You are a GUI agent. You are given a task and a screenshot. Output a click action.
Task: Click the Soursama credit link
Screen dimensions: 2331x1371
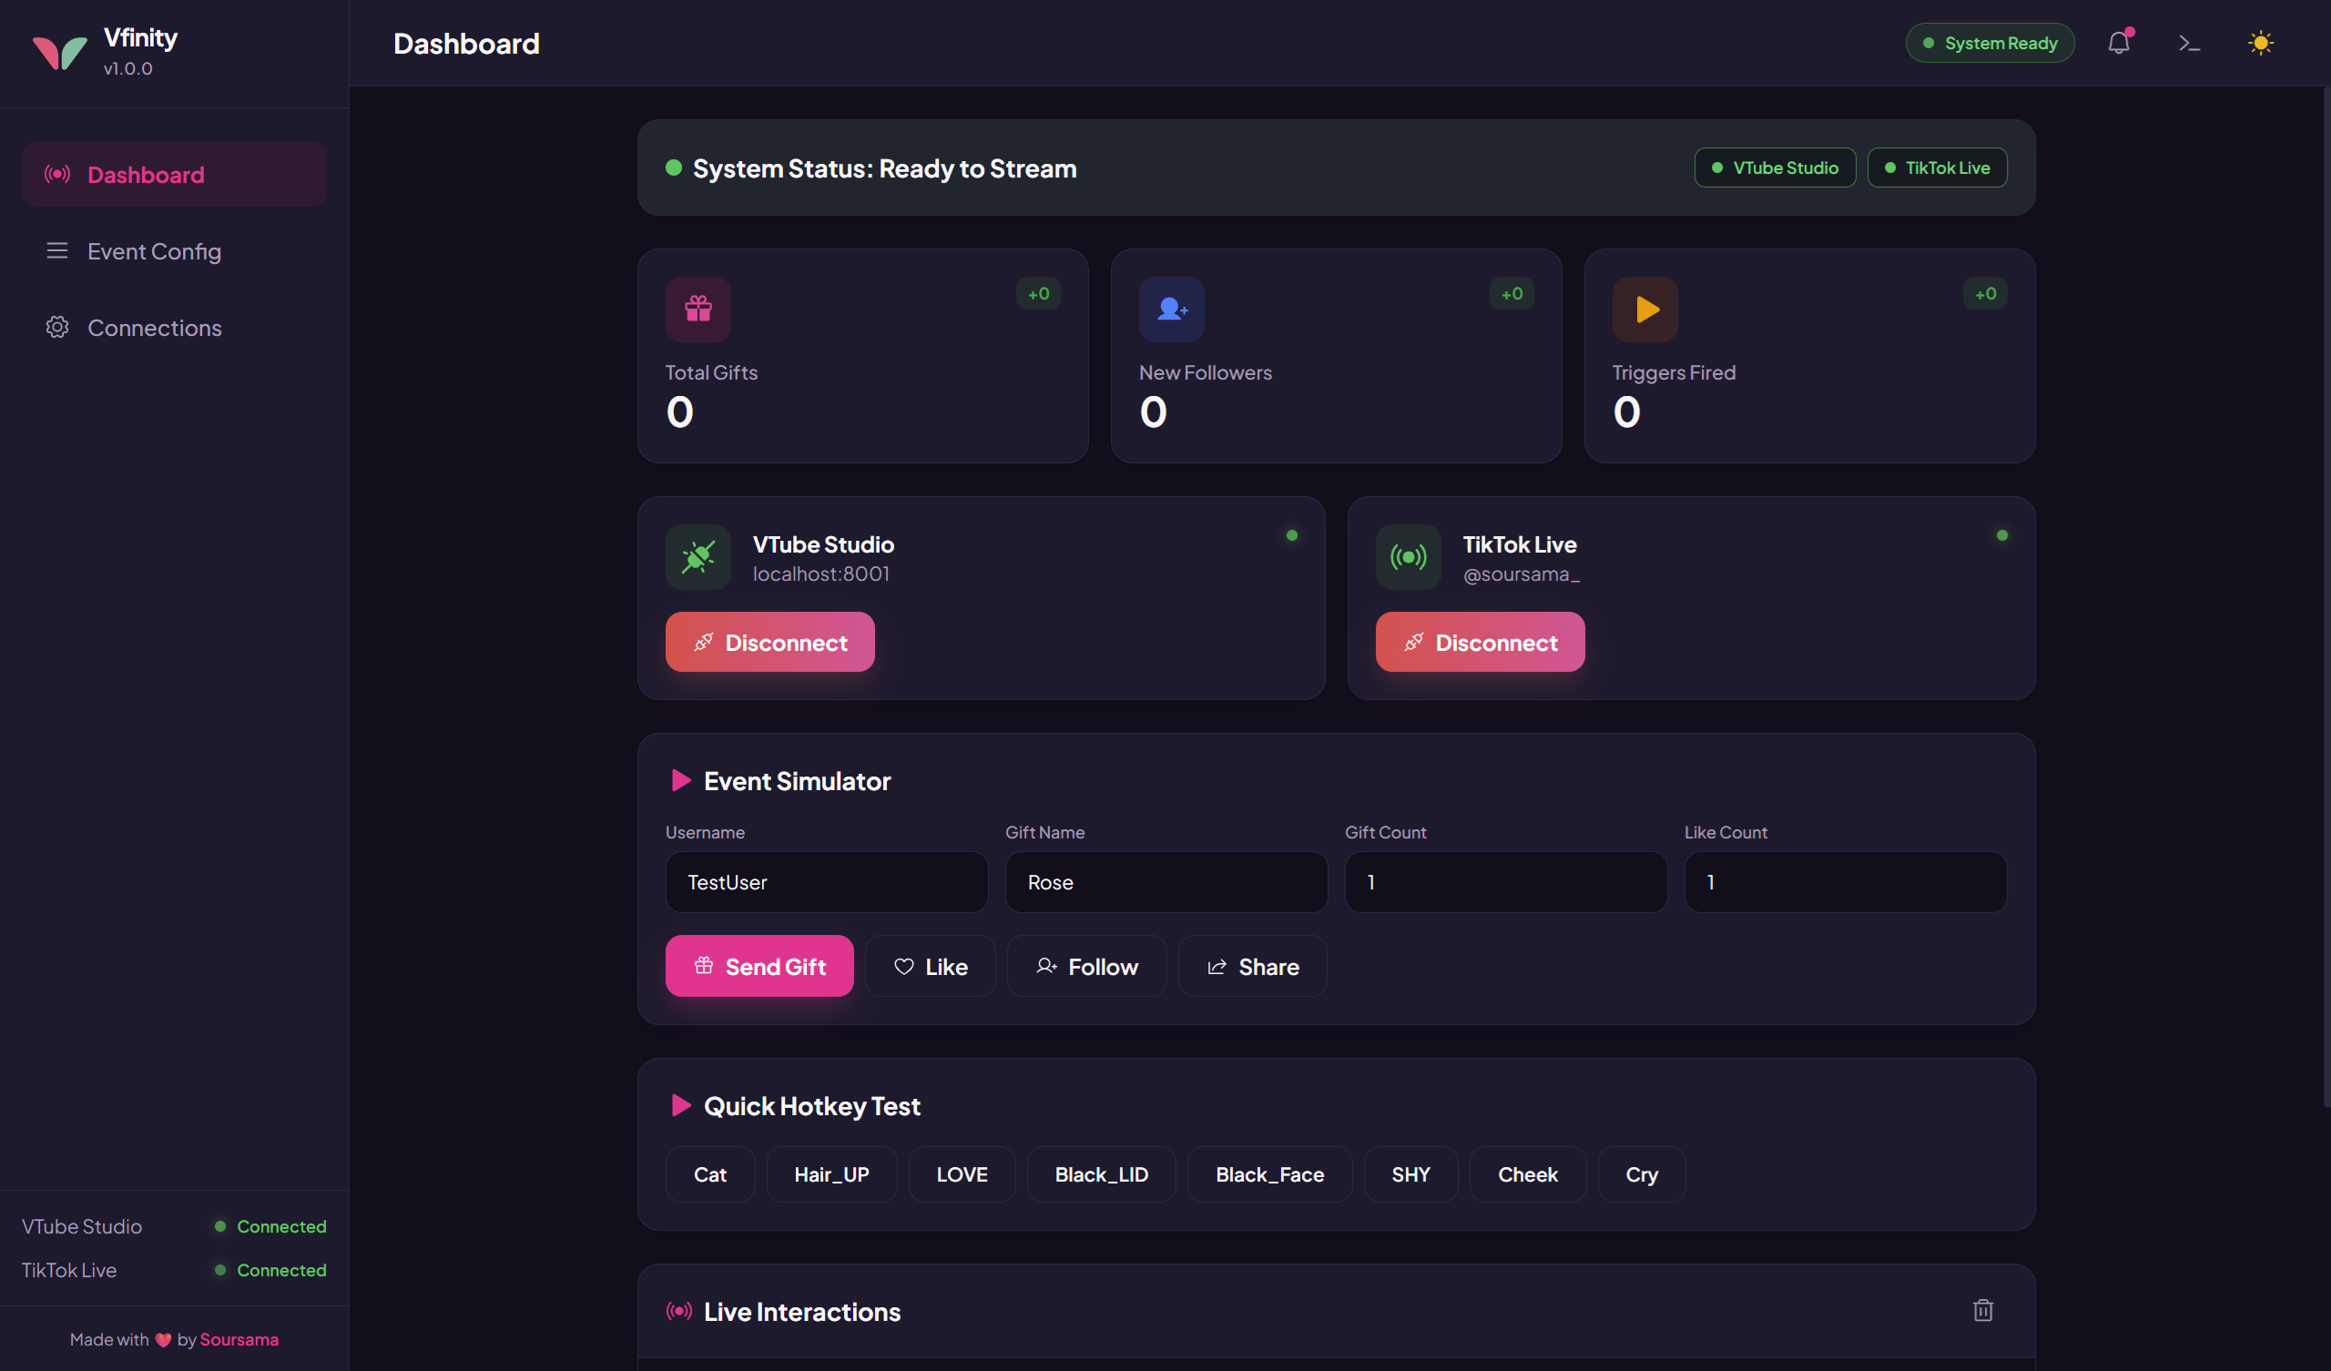coord(239,1339)
